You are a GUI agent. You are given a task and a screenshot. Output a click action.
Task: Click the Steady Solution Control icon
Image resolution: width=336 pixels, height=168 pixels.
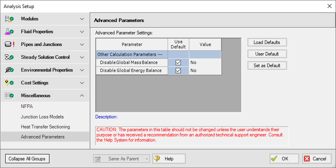[x=9, y=57]
